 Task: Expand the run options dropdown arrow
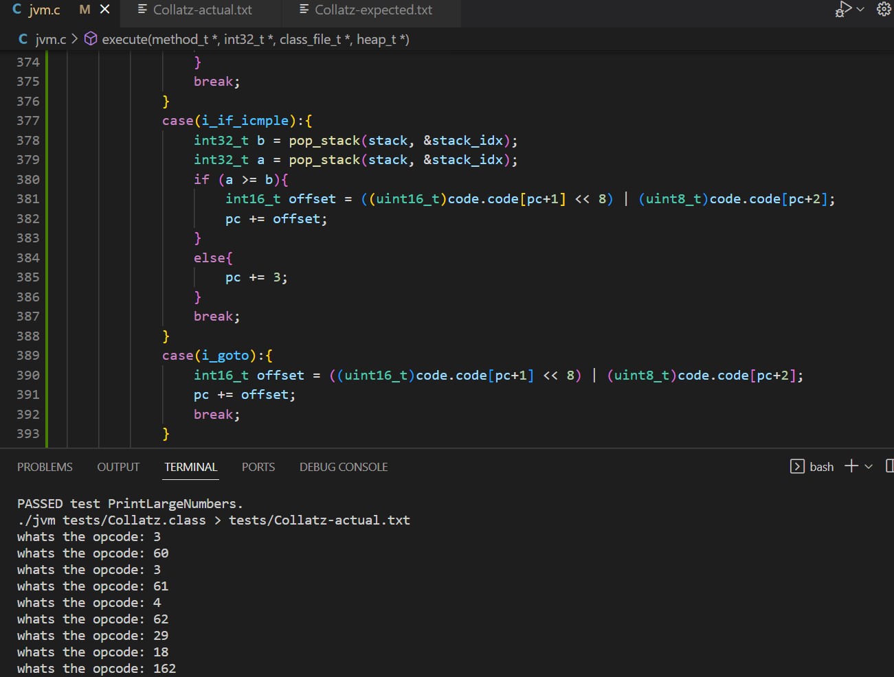point(860,10)
